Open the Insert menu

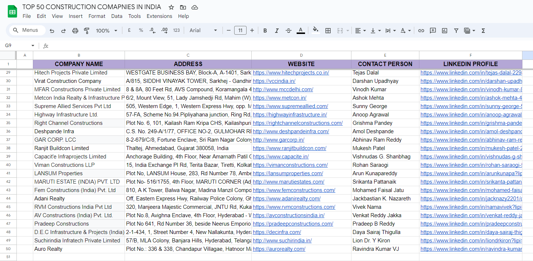pos(76,16)
